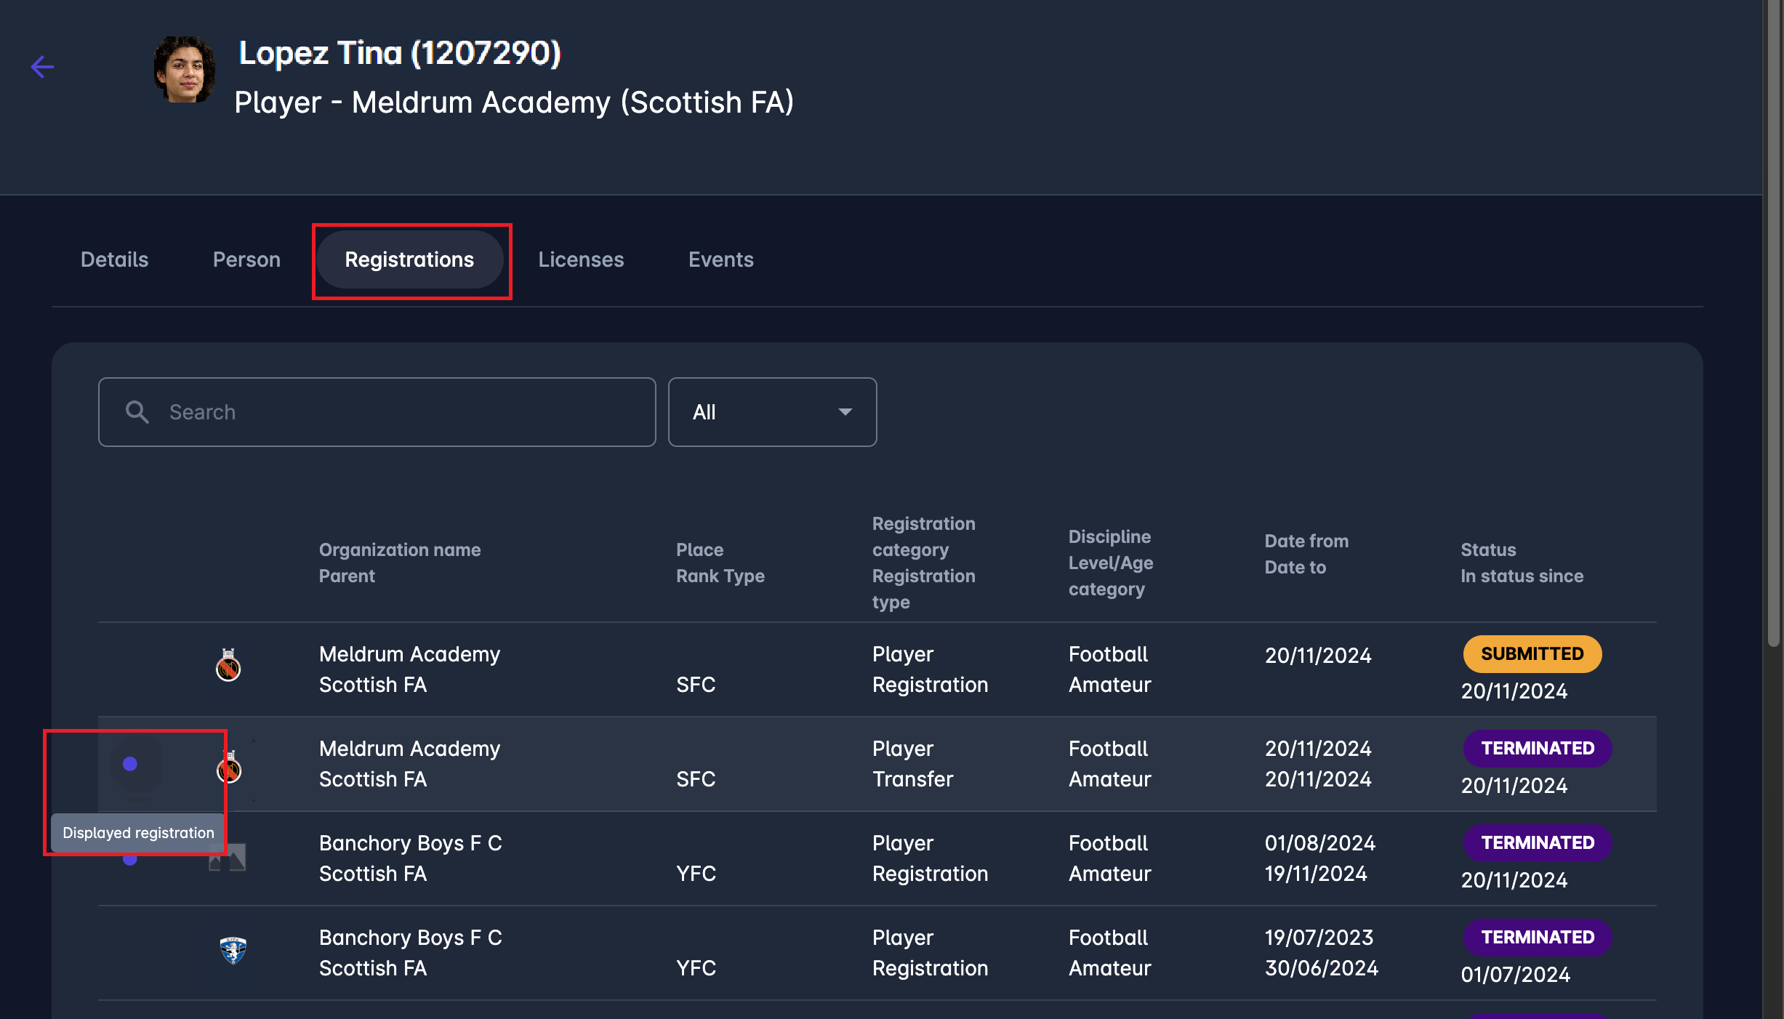Click Meldrum Academy crest in SUBMITTED row
The width and height of the screenshot is (1784, 1019).
[x=228, y=666]
